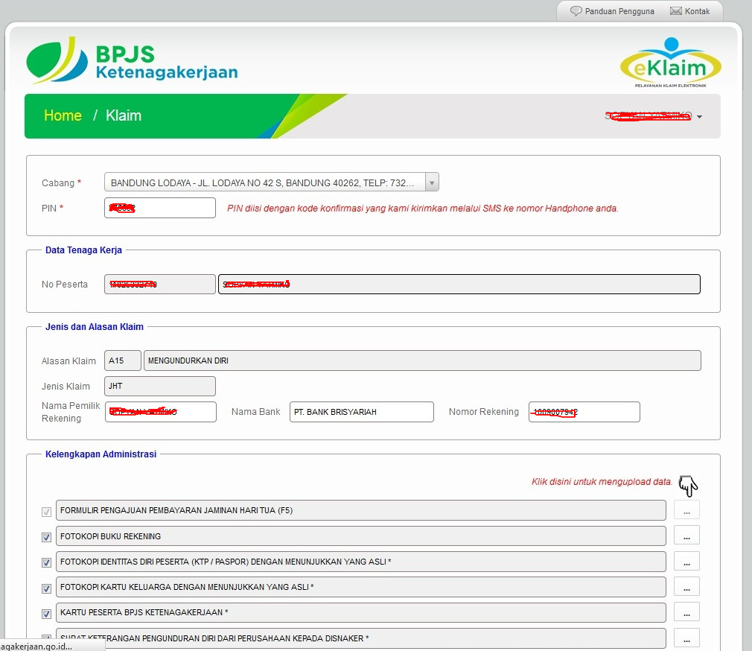
Task: Select Klaim in the breadcrumb
Action: pos(124,115)
